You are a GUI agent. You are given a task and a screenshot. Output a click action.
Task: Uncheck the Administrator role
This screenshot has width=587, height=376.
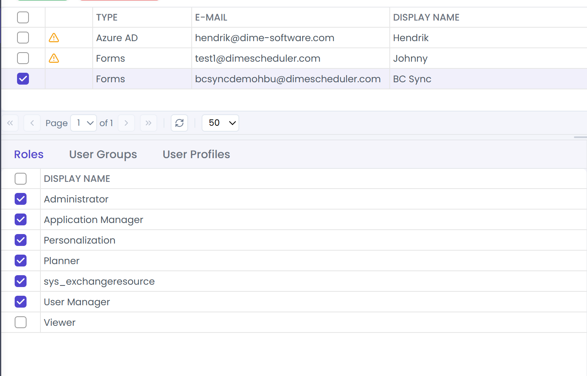[x=21, y=199]
